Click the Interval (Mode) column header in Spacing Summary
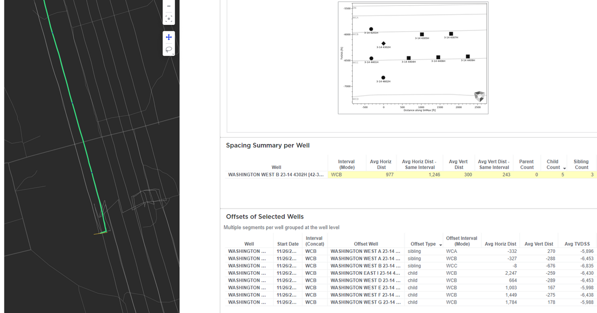 (346, 164)
